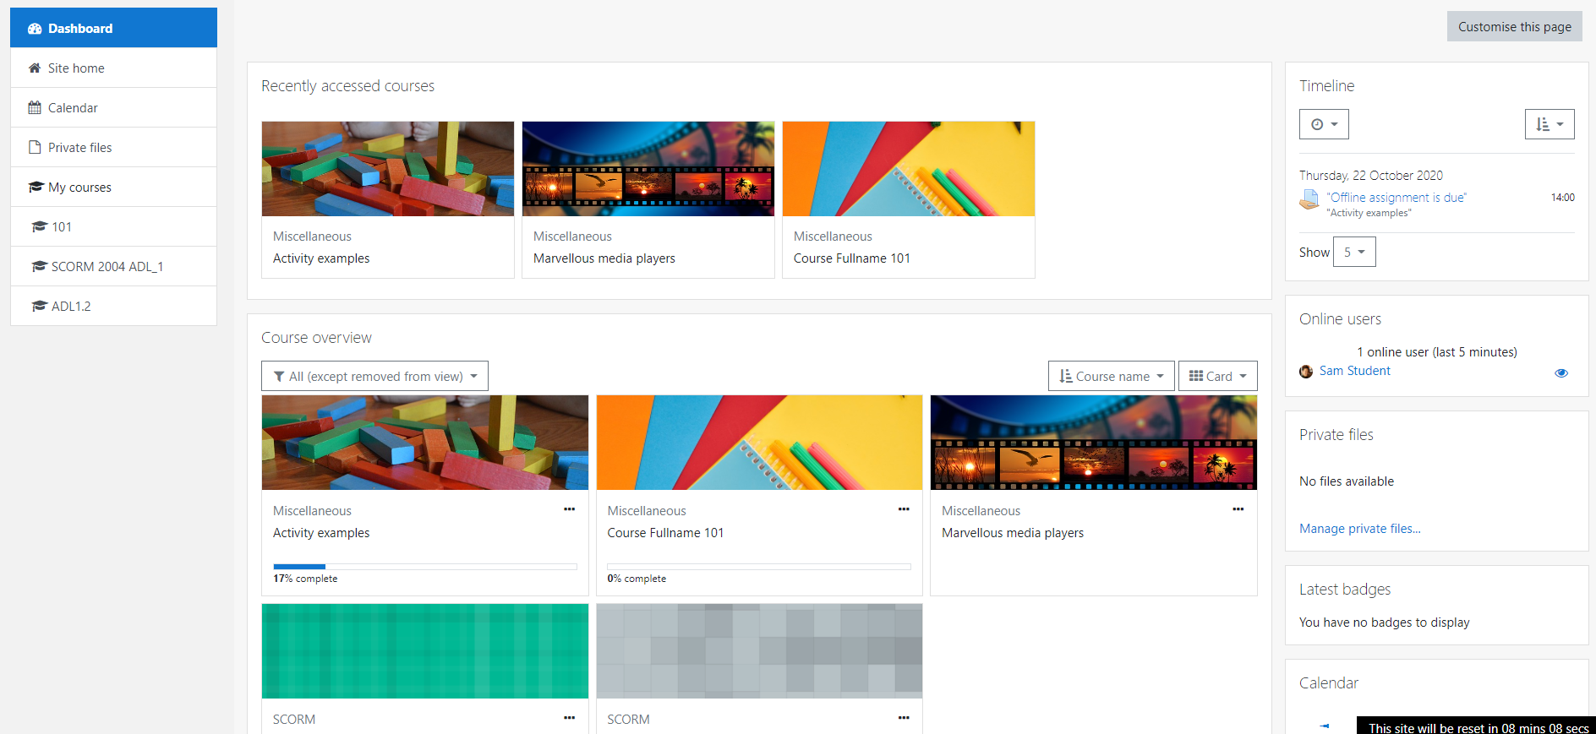1596x734 pixels.
Task: Go to Dashboard in the navigation menu
Action: point(113,28)
